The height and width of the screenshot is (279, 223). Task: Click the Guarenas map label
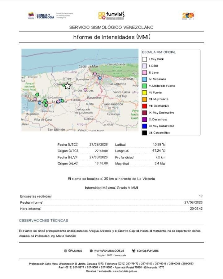coord(126,79)
